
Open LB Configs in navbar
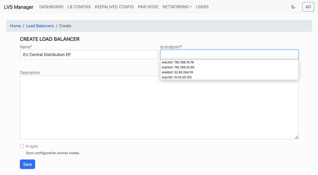click(x=79, y=7)
